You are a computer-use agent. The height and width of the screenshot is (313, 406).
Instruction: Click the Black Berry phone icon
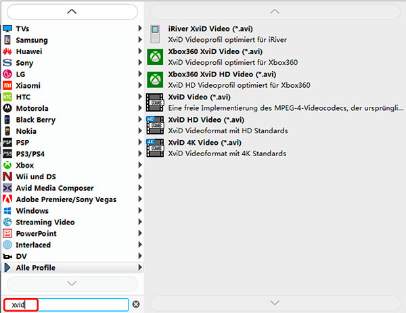[x=7, y=120]
